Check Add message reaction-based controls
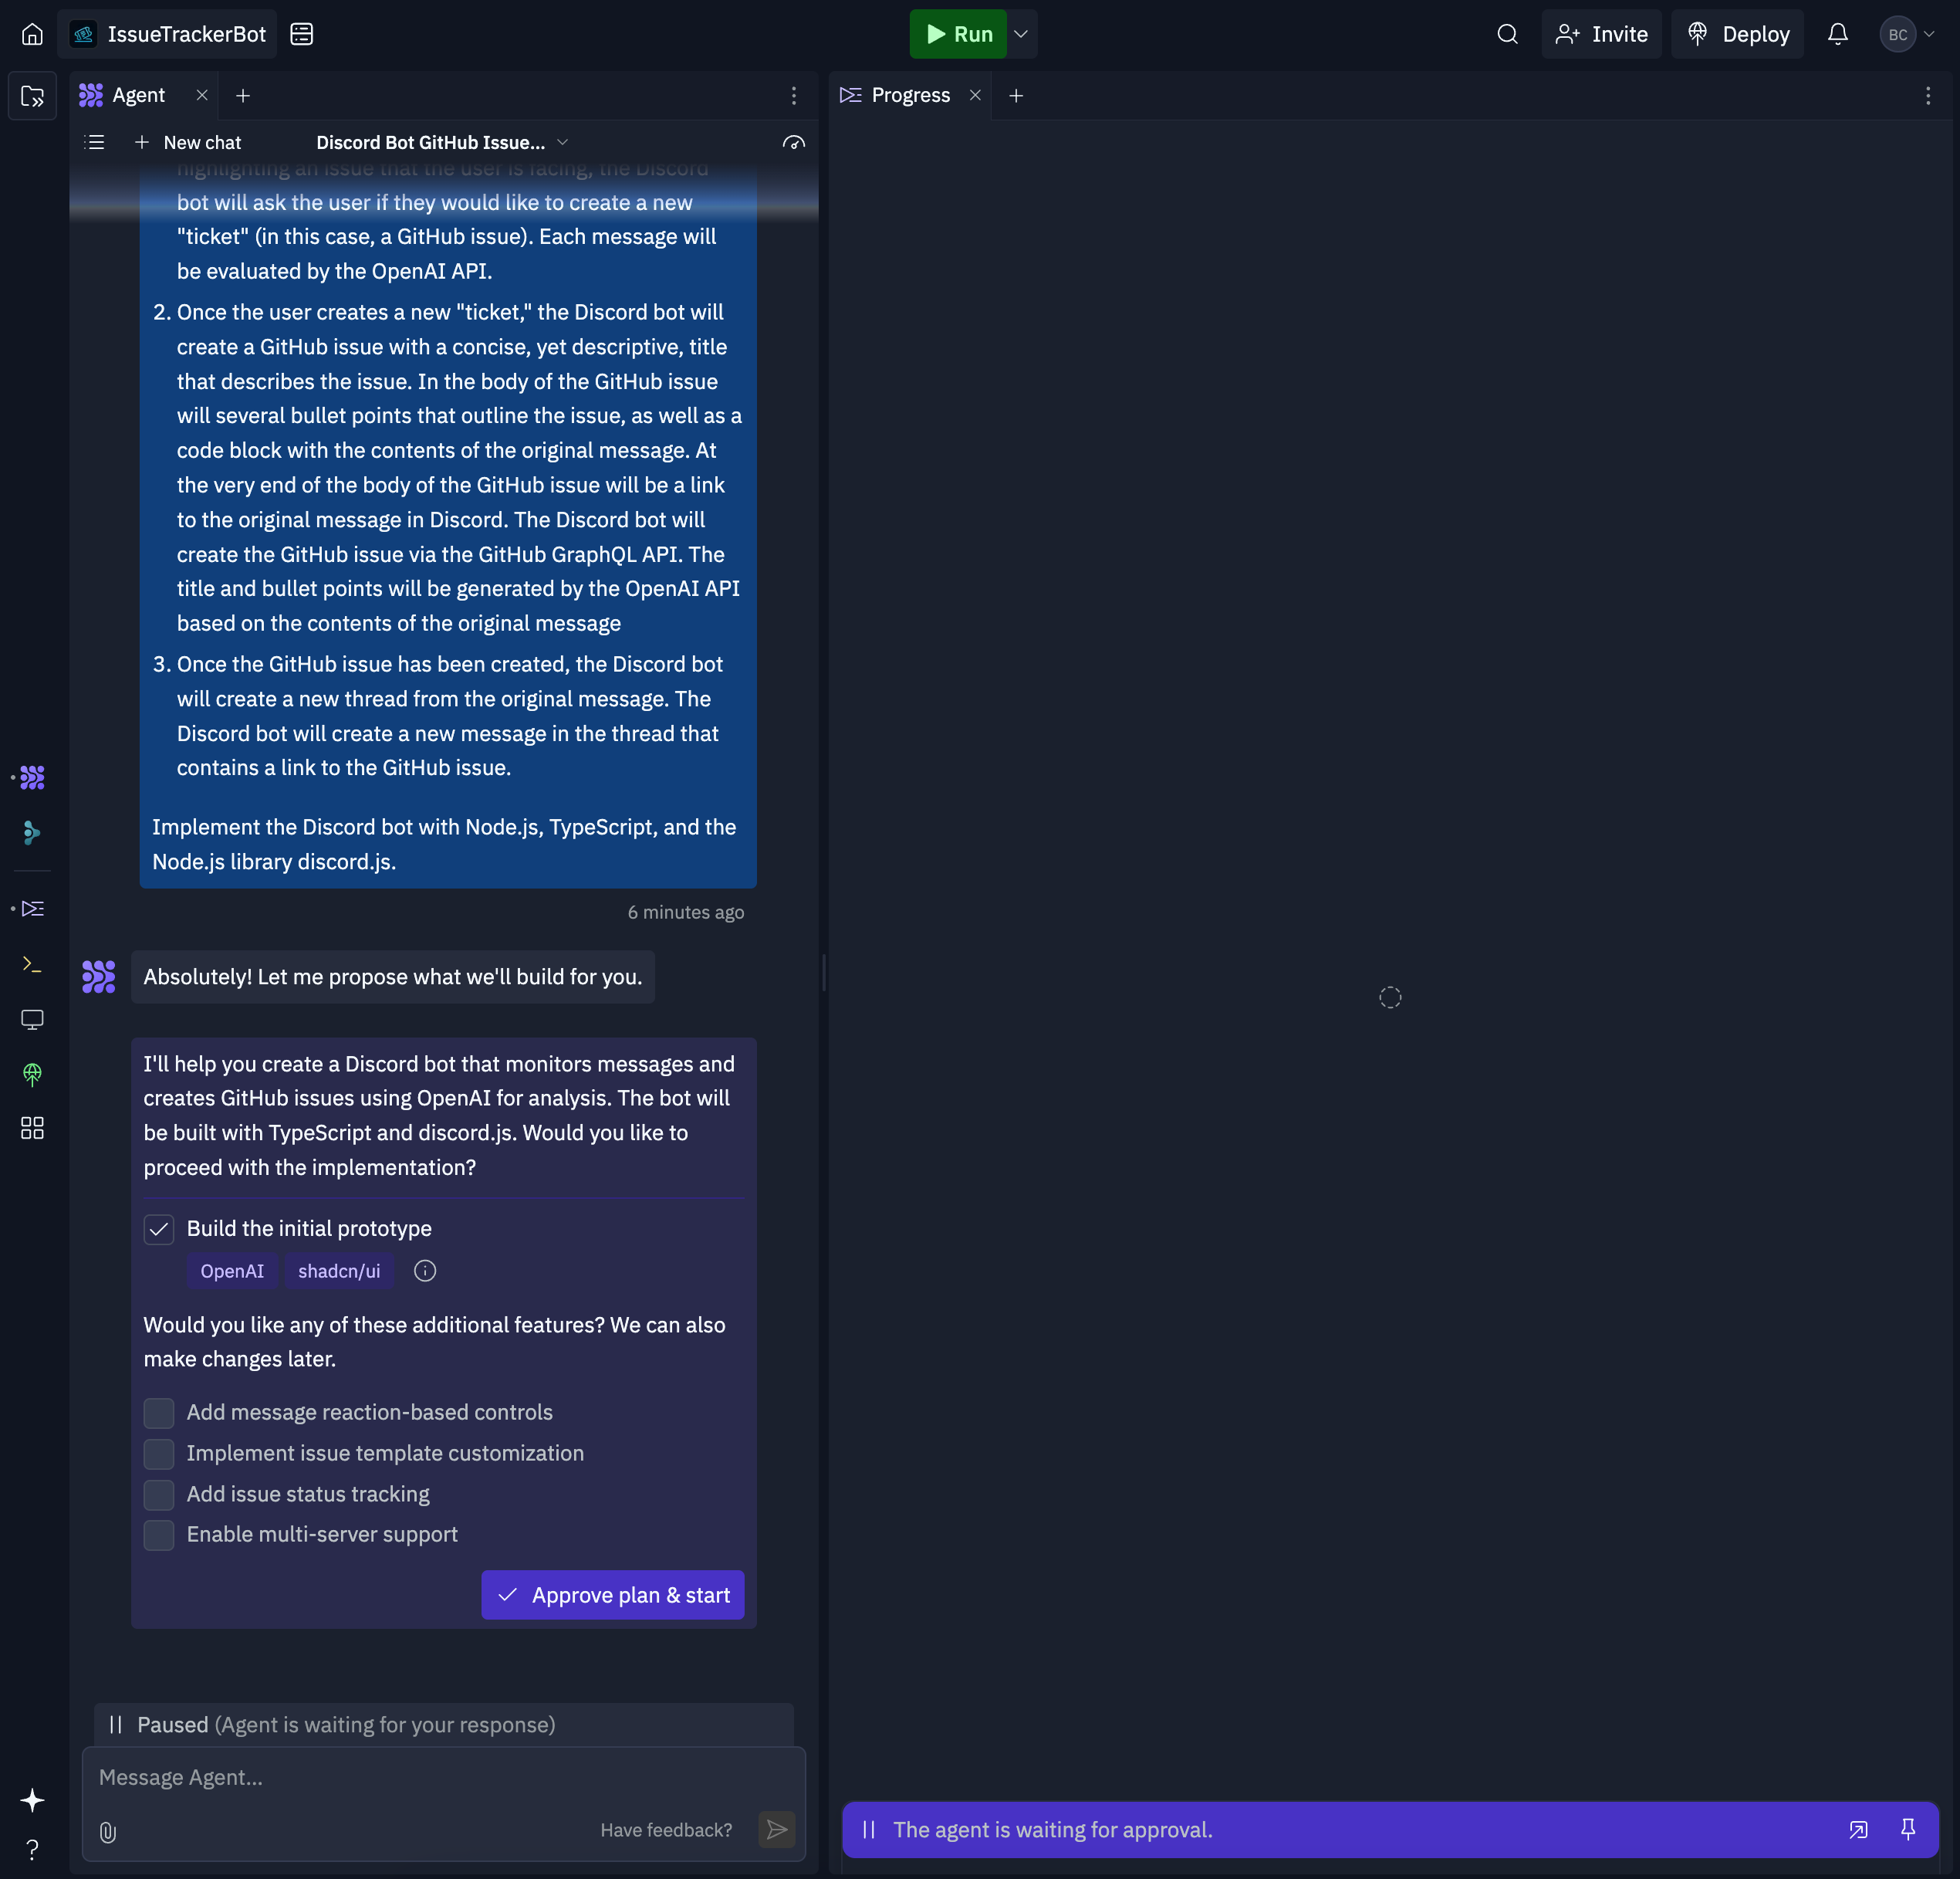 [159, 1413]
